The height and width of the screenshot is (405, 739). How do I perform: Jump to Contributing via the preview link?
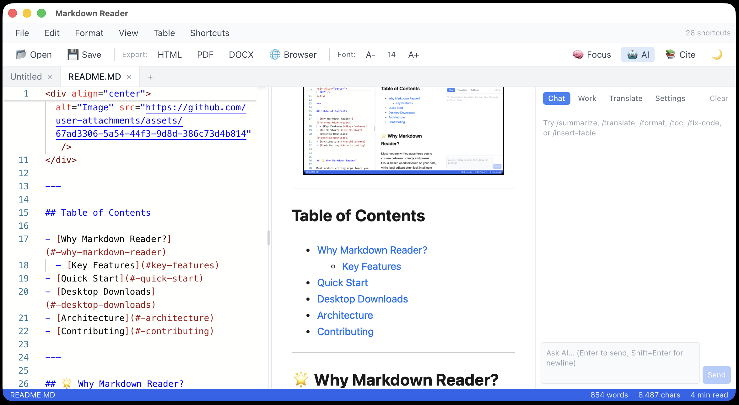click(x=345, y=332)
